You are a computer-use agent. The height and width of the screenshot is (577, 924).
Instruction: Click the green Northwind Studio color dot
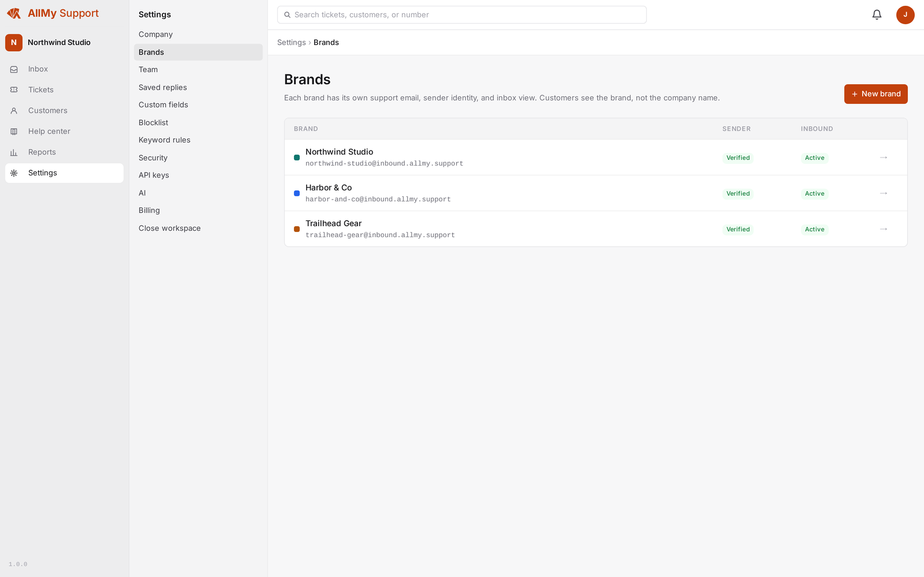(297, 158)
